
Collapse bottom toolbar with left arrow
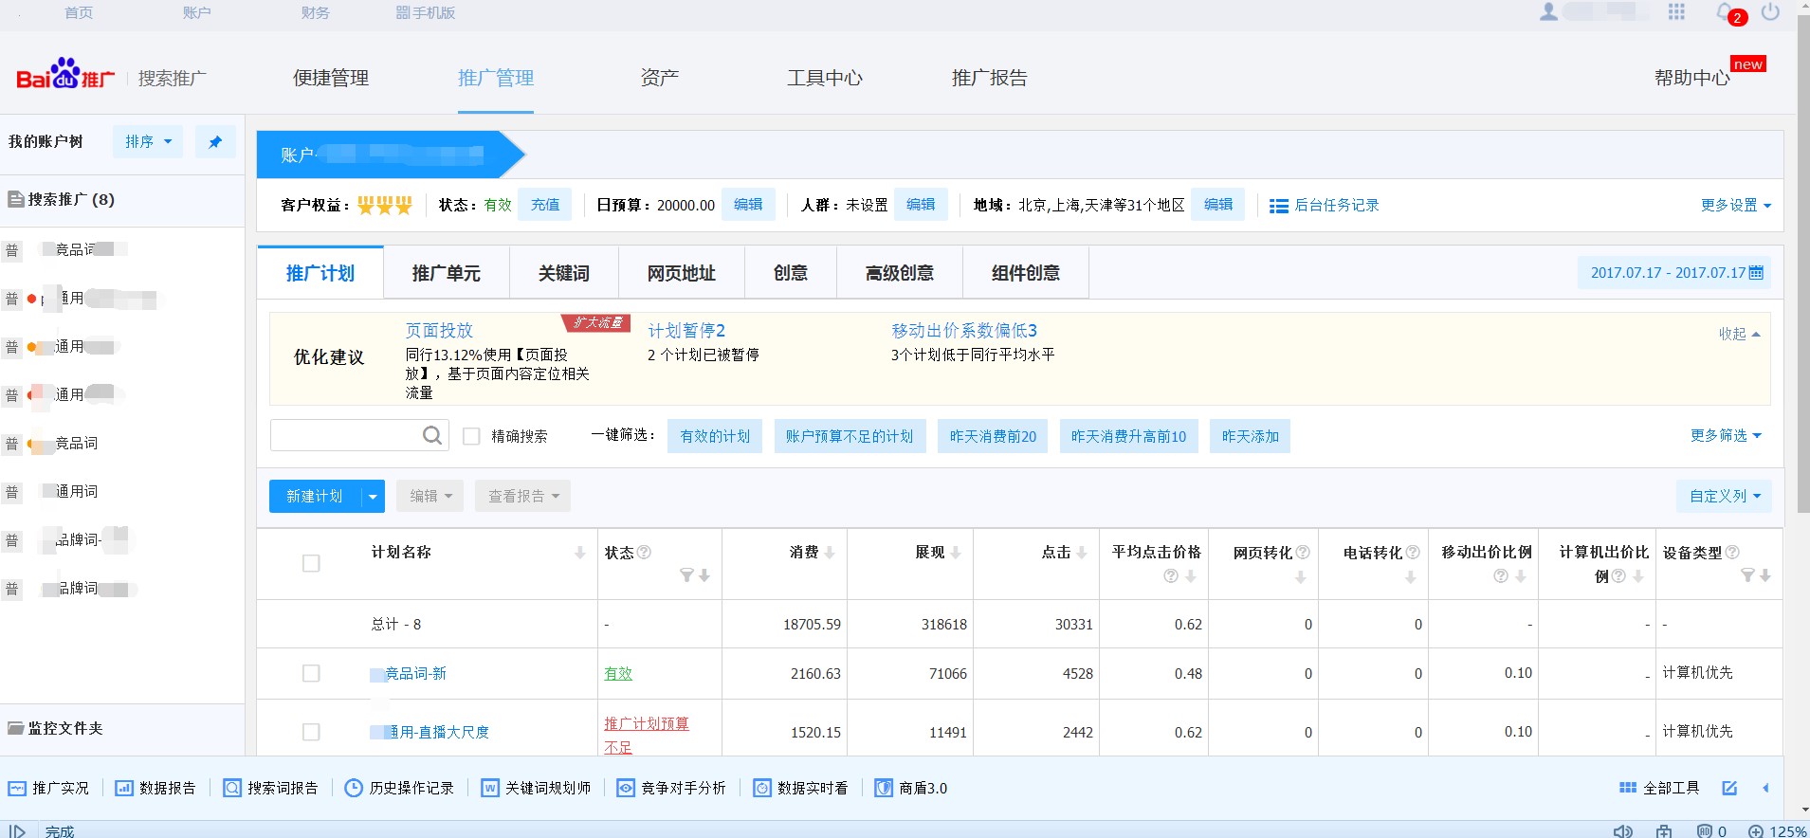coord(1765,788)
